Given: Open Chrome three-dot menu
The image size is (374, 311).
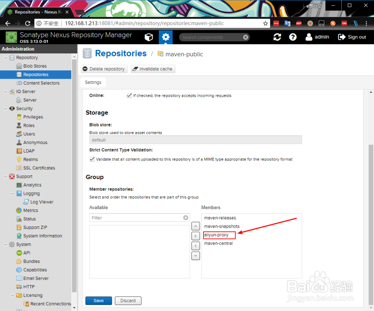Looking at the screenshot, I should pos(366,24).
